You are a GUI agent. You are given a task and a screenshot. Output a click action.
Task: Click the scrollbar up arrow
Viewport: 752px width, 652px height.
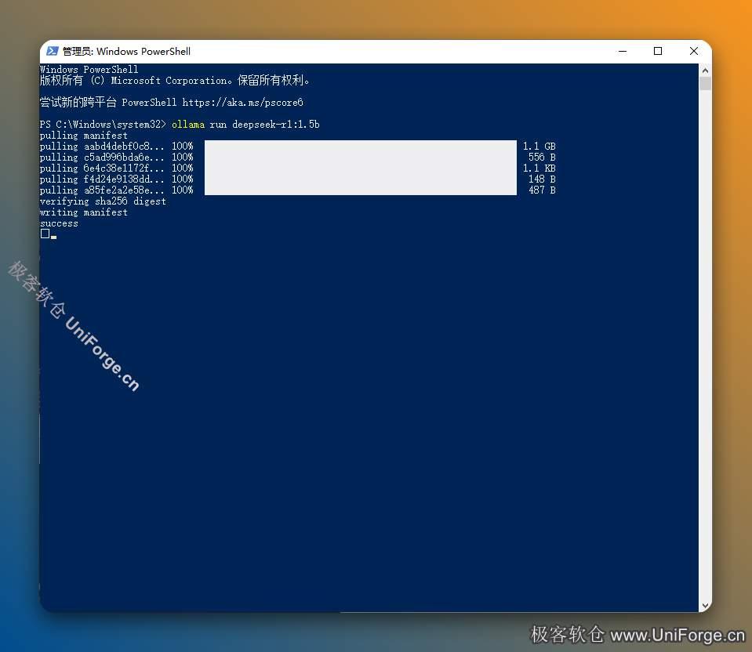coord(705,71)
